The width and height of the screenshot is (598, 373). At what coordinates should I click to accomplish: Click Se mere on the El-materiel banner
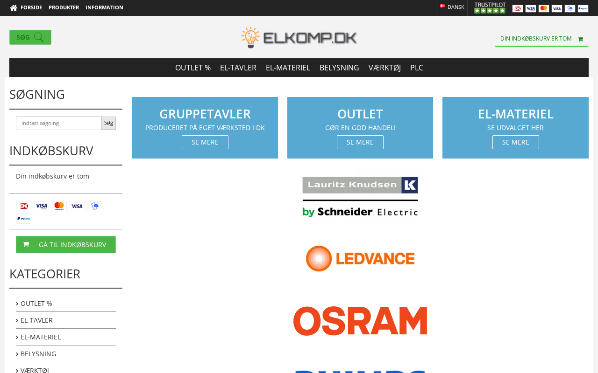pyautogui.click(x=516, y=142)
